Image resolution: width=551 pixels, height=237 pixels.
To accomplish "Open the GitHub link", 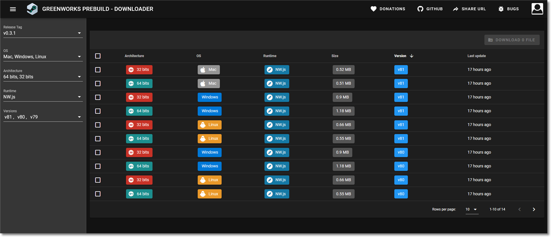I will [x=430, y=9].
